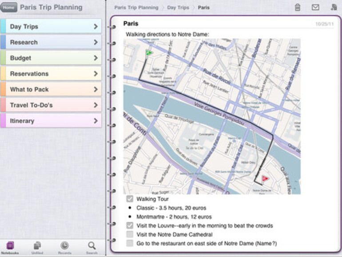Tap the Paris Trip Planning notebook title

click(51, 7)
